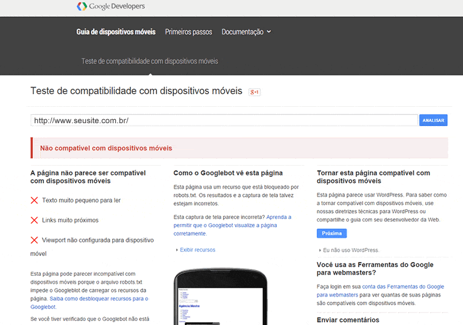Click red X beside Links muito próximos
The image size is (463, 325).
[34, 220]
